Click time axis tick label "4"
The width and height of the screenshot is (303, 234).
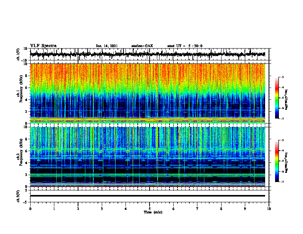tap(125, 209)
